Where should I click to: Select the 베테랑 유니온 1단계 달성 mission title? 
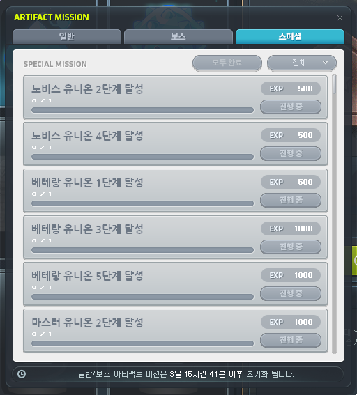tap(87, 183)
